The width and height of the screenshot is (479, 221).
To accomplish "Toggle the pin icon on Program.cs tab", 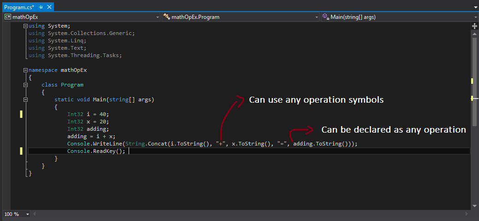I will point(41,7).
